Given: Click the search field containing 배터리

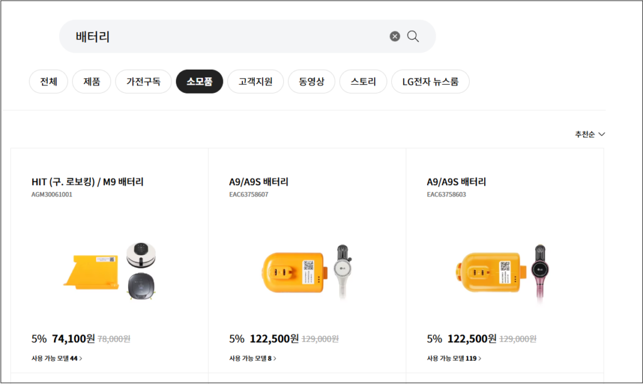Looking at the screenshot, I should 247,36.
